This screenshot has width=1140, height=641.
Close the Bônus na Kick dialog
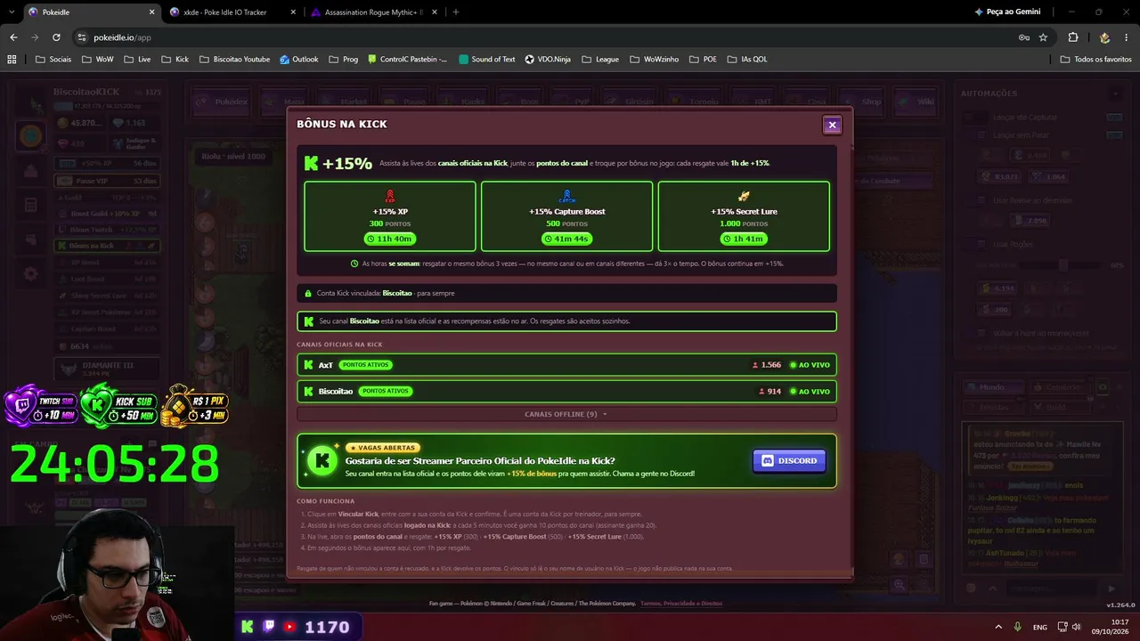pyautogui.click(x=832, y=125)
